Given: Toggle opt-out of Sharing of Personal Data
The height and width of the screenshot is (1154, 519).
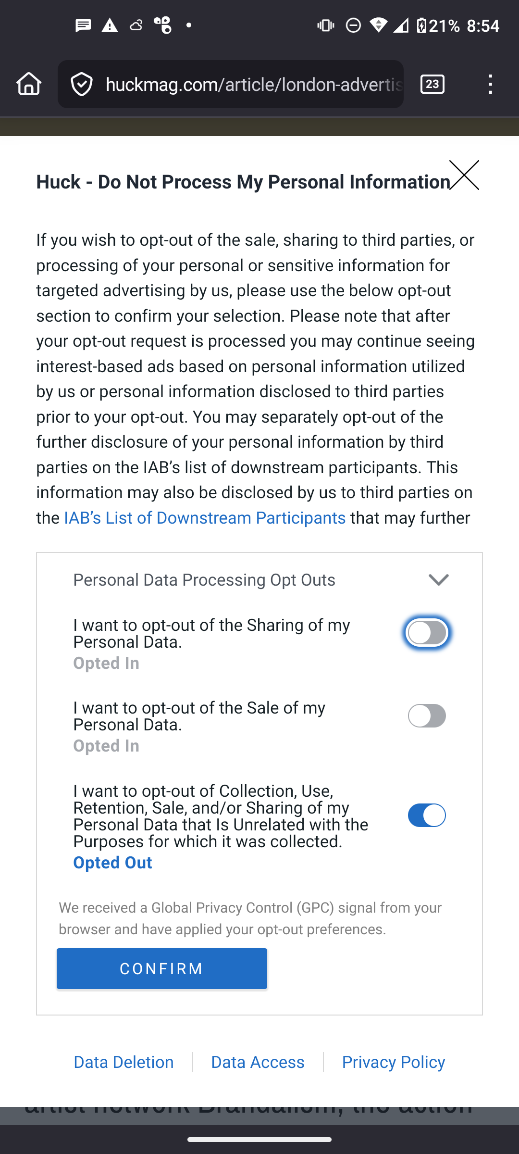Looking at the screenshot, I should [x=427, y=633].
